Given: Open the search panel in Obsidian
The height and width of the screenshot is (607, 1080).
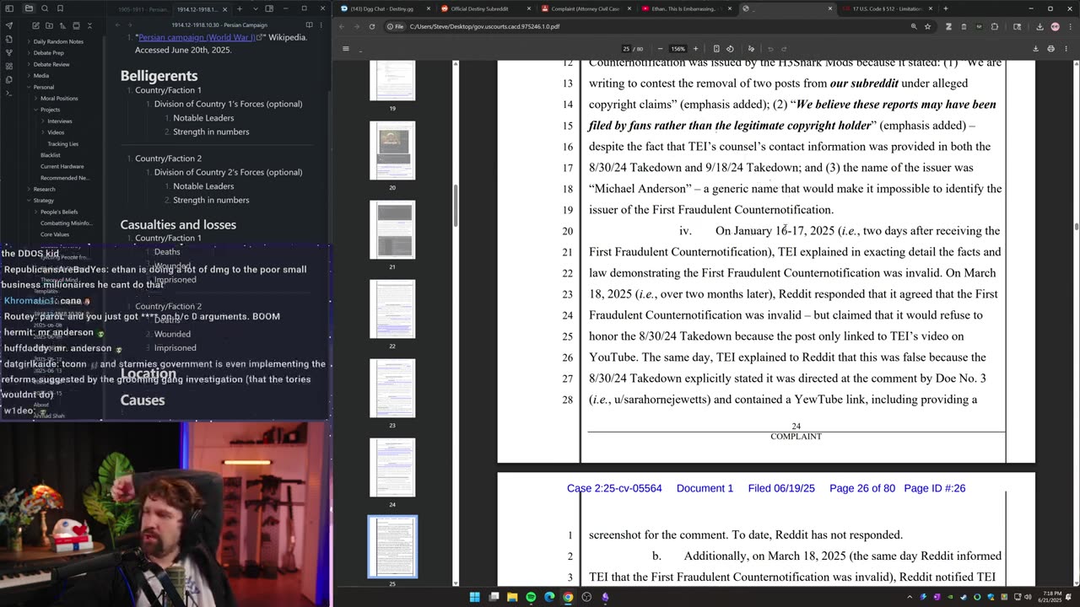Looking at the screenshot, I should pyautogui.click(x=44, y=8).
